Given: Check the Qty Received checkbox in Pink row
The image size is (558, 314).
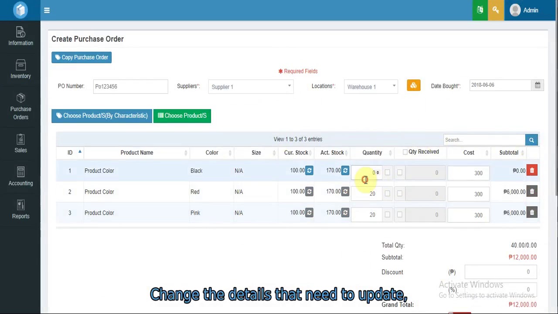Looking at the screenshot, I should click(399, 215).
